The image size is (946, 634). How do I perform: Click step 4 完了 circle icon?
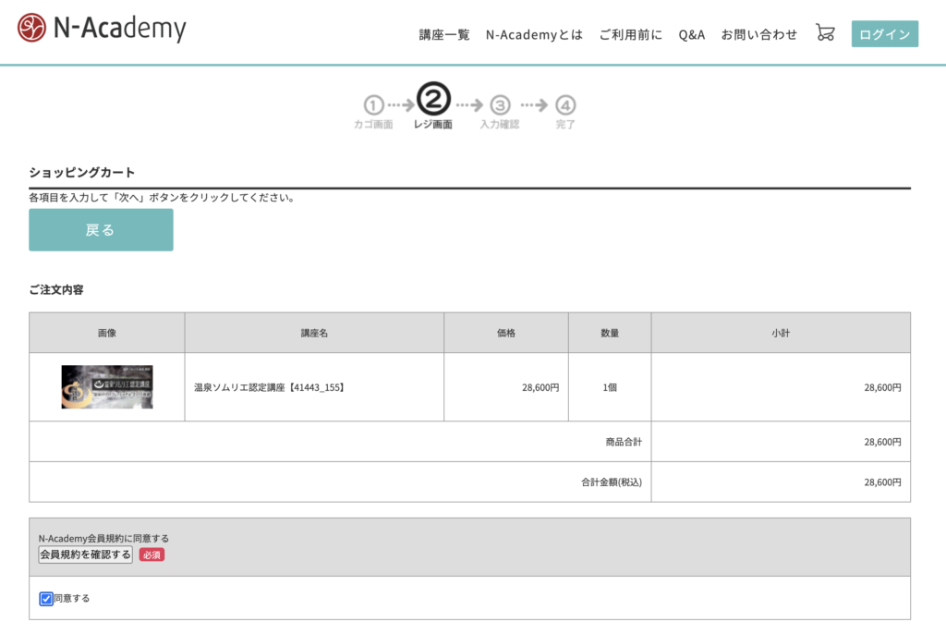click(565, 105)
